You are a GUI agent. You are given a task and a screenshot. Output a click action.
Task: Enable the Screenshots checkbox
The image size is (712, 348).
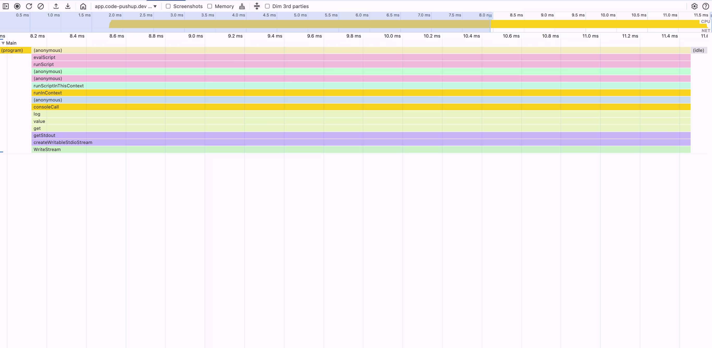coord(168,6)
